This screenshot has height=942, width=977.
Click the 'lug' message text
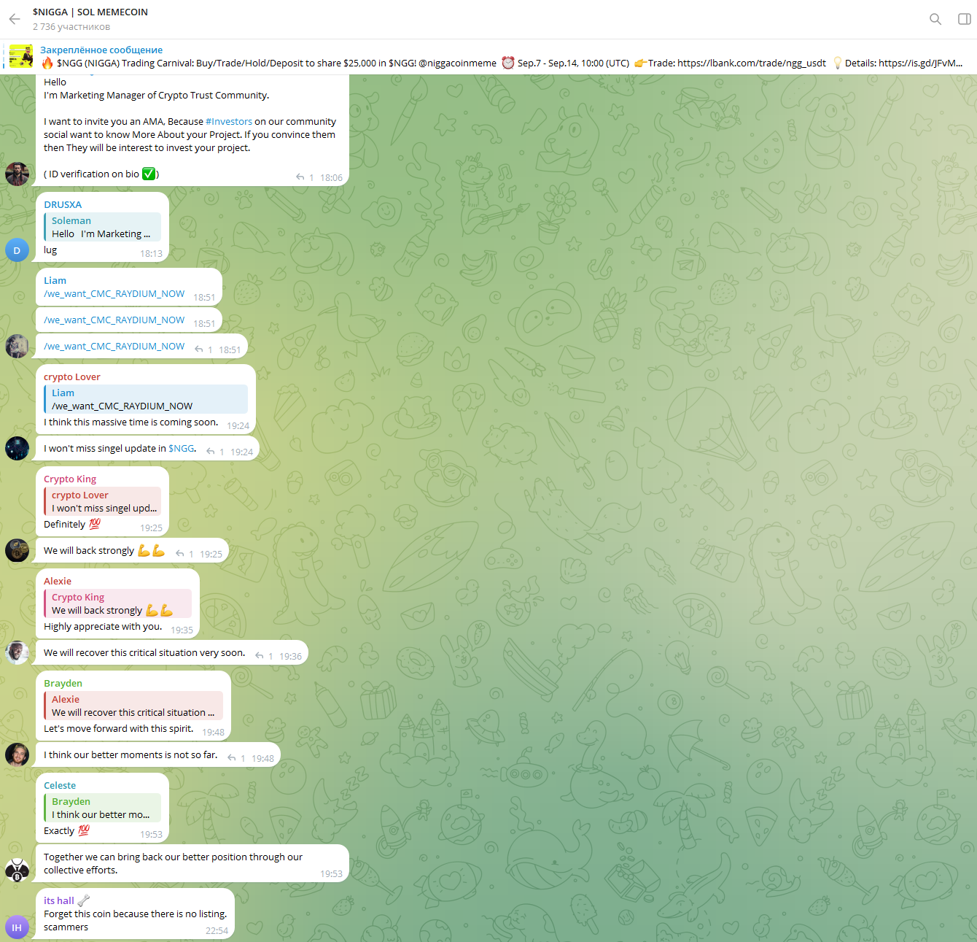click(50, 250)
